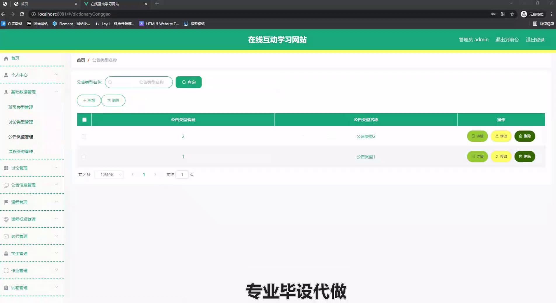Click the home icon in the sidebar

pyautogui.click(x=6, y=58)
